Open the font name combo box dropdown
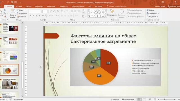Image resolution: width=180 pixels, height=101 pixels. (42, 11)
